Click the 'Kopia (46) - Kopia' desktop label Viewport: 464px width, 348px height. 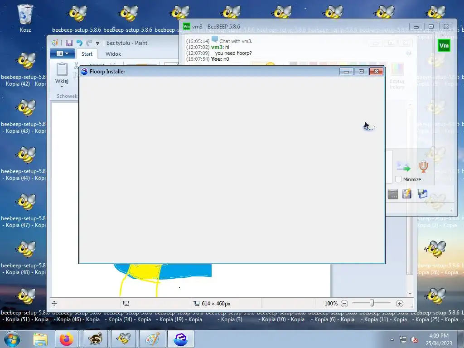(76, 319)
